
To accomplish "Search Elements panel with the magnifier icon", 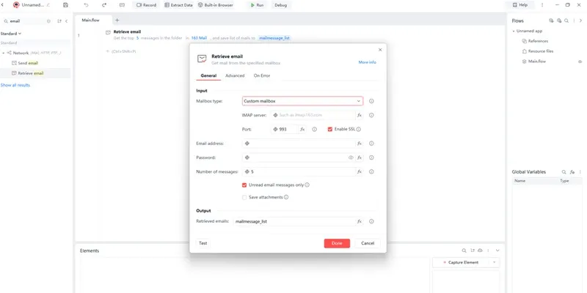I will [464, 251].
